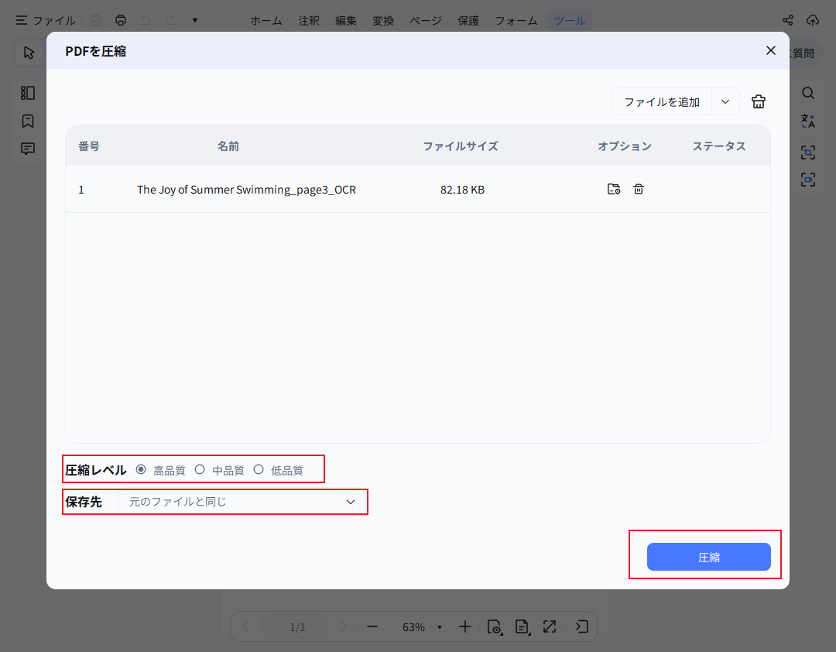Click the zoom out minus control
Screen dimensions: 836x652
click(x=372, y=626)
